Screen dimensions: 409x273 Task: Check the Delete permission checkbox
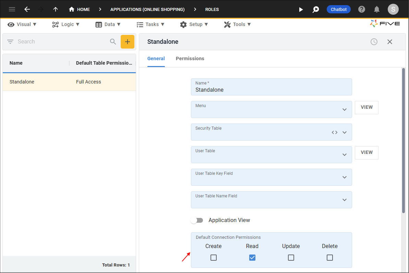(330, 258)
